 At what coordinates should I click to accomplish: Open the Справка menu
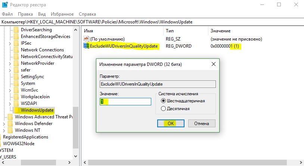[x=87, y=14]
